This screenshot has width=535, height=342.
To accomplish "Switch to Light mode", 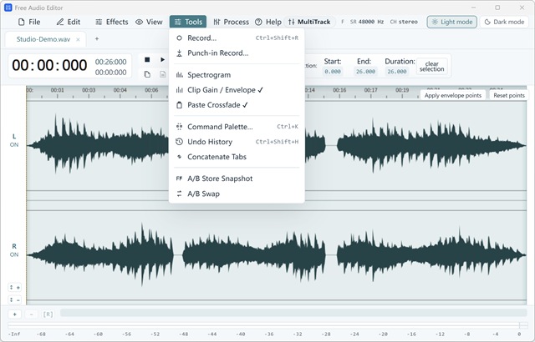I will click(x=451, y=22).
